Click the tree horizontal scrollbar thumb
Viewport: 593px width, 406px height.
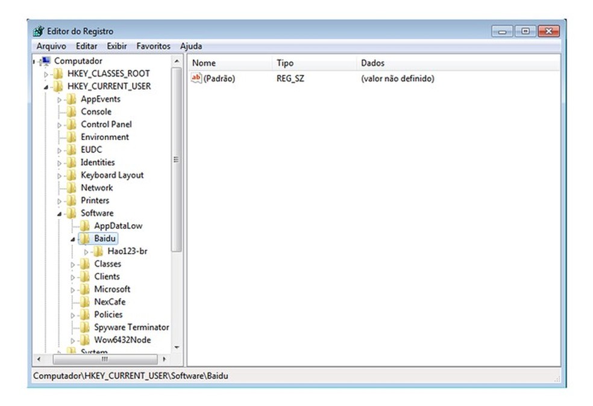click(105, 359)
